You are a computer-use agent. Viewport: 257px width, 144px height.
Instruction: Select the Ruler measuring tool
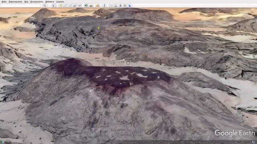(104, 5)
